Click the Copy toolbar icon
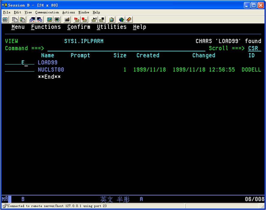Image resolution: width=266 pixels, height=210 pixels. (x=15, y=20)
